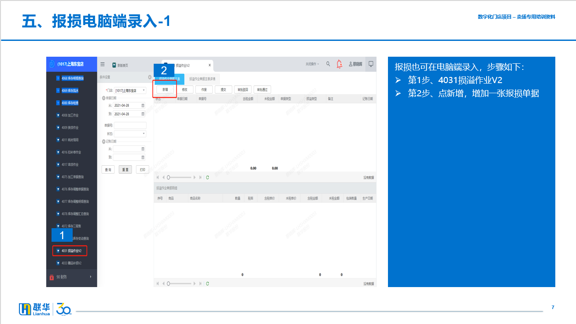Click the 审批通过 button

point(262,89)
